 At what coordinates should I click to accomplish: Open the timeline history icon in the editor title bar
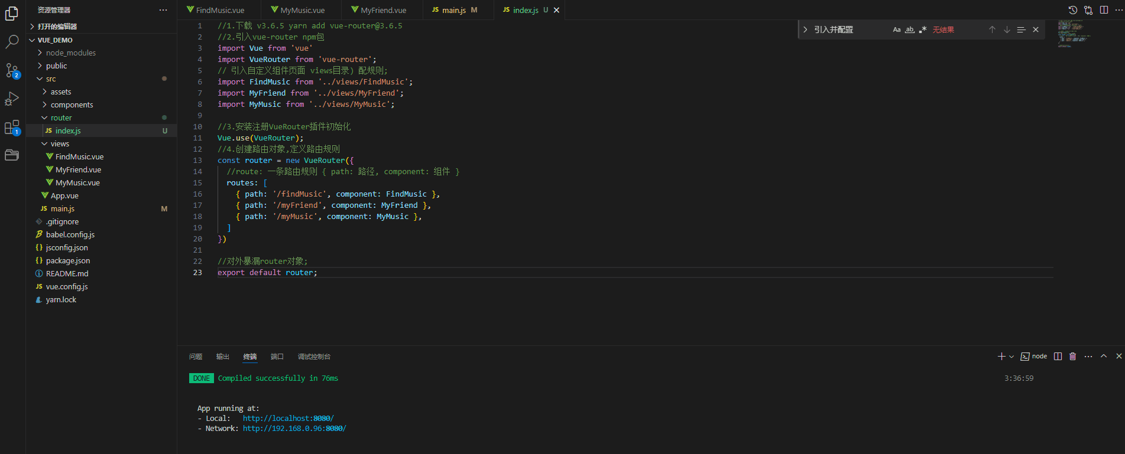tap(1073, 10)
